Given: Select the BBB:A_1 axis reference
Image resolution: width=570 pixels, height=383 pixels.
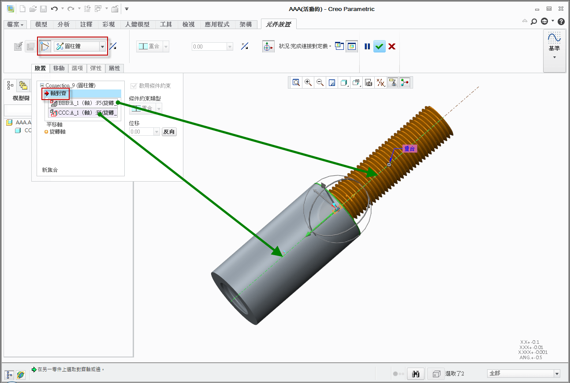Looking at the screenshot, I should click(83, 103).
